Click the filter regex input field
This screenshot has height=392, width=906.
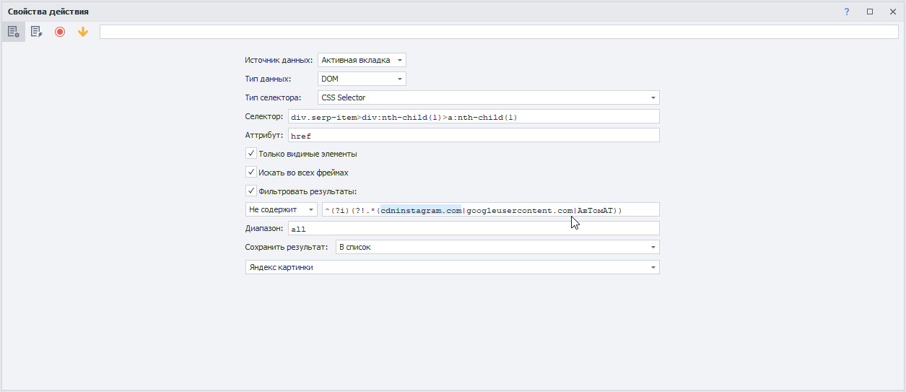point(490,209)
